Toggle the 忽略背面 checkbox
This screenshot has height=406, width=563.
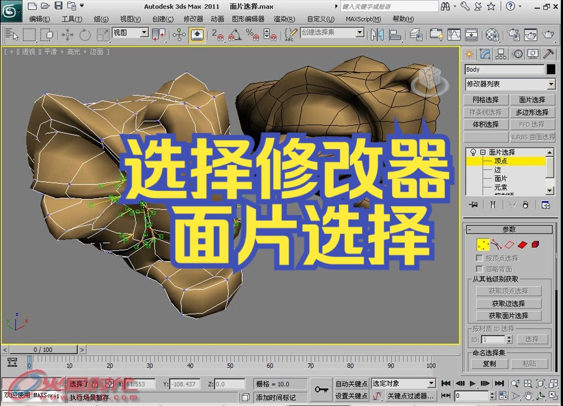point(479,269)
